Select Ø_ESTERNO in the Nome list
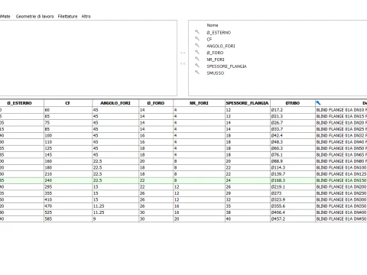367x275 pixels. pyautogui.click(x=219, y=33)
